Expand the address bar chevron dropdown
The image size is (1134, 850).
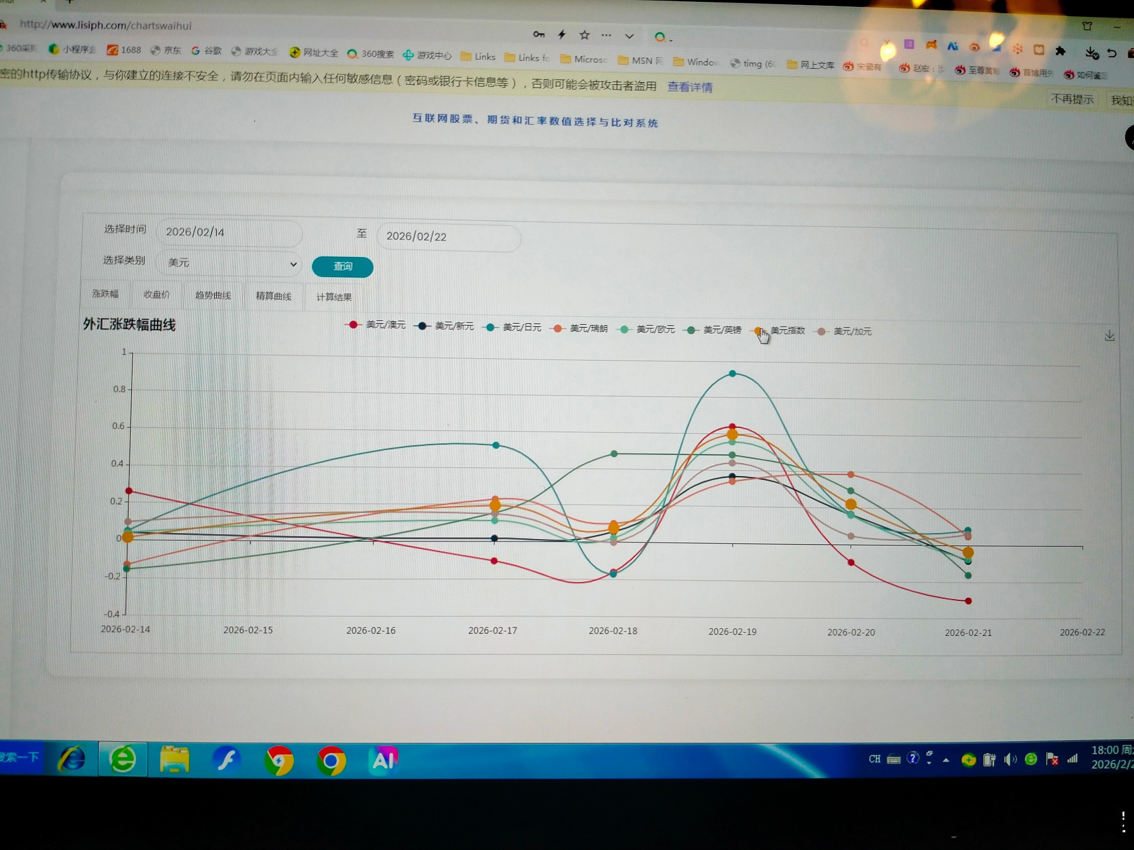tap(629, 36)
